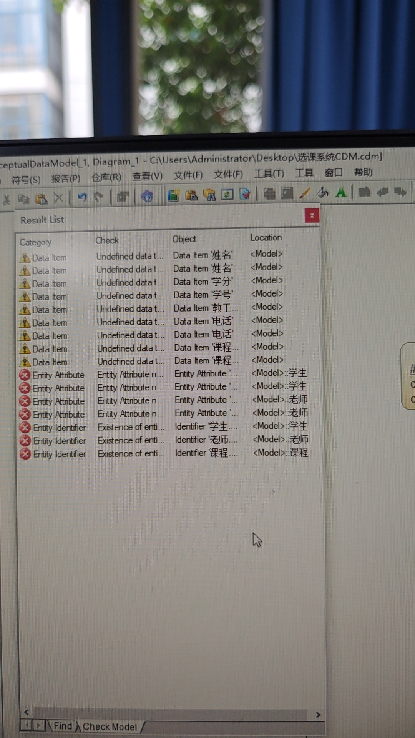Sort results by Category column header
Viewport: 415px width, 738px height.
(x=35, y=242)
